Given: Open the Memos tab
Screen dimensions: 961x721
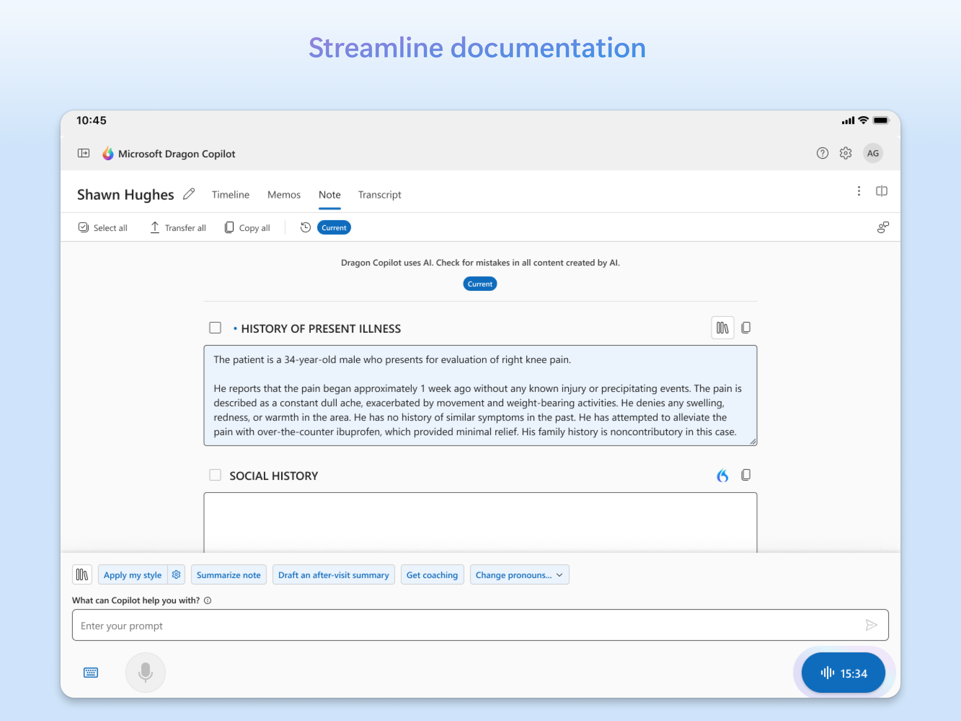Looking at the screenshot, I should [x=284, y=195].
